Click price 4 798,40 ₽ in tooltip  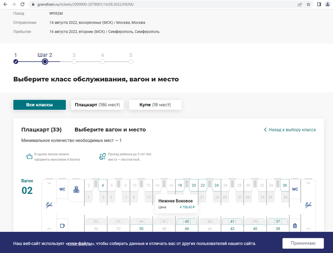tap(187, 207)
